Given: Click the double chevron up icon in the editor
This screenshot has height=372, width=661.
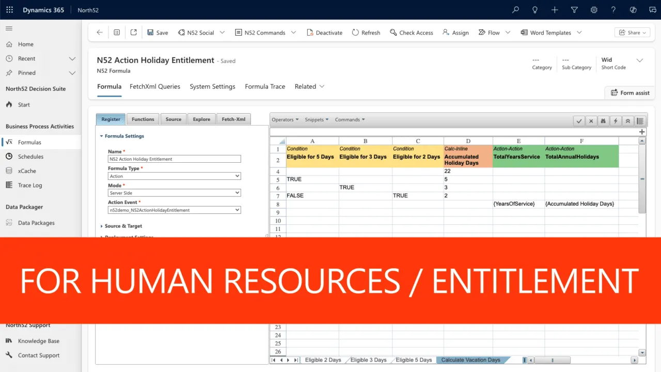Looking at the screenshot, I should coord(627,121).
